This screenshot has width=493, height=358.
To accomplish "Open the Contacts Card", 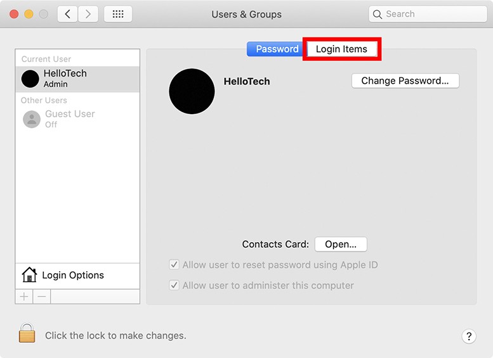I will pyautogui.click(x=341, y=244).
